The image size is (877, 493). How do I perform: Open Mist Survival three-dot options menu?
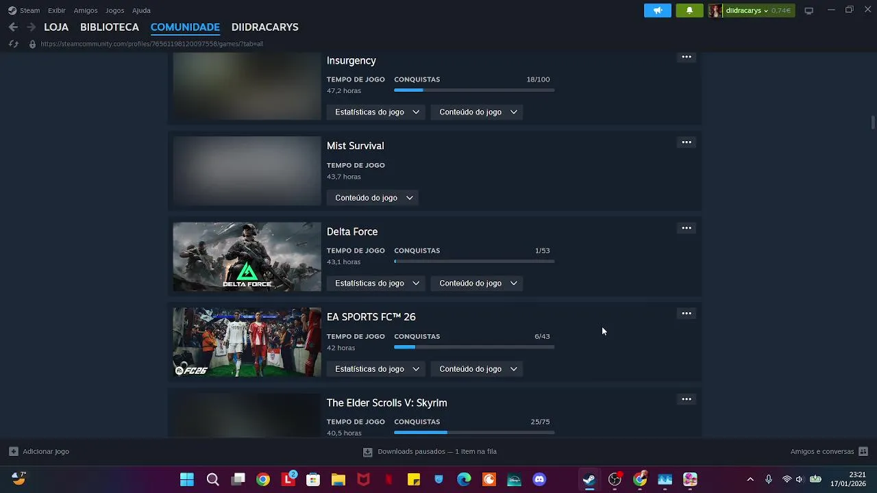tap(686, 142)
